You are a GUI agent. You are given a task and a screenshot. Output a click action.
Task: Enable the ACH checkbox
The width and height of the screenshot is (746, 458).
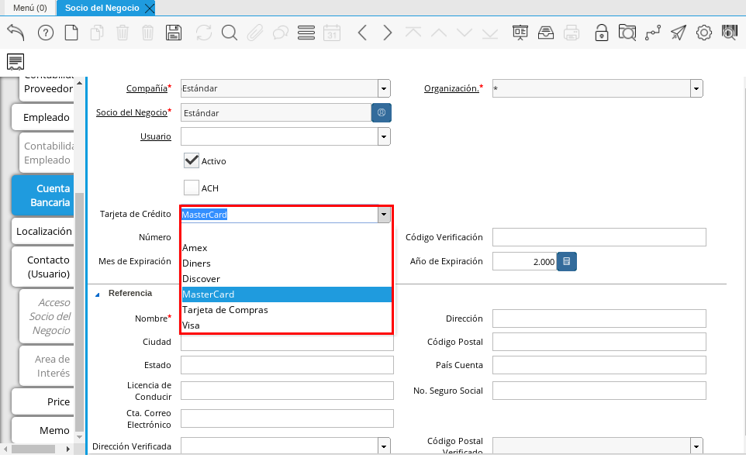coord(192,188)
